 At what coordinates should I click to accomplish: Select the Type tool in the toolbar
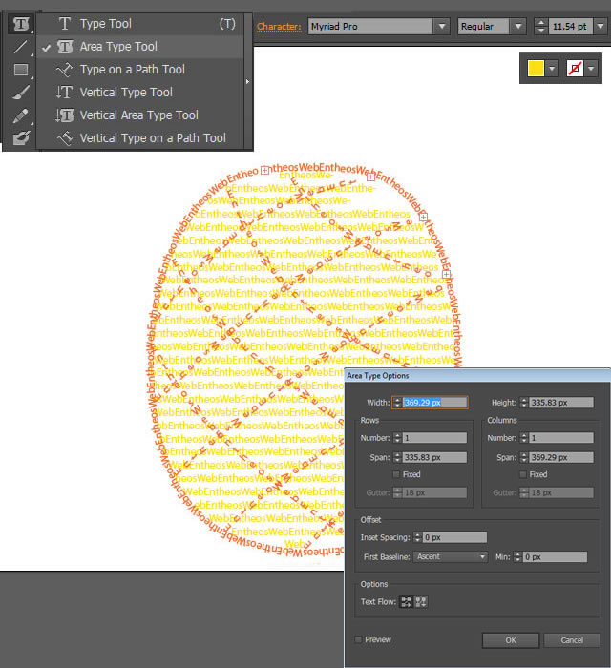[x=20, y=24]
